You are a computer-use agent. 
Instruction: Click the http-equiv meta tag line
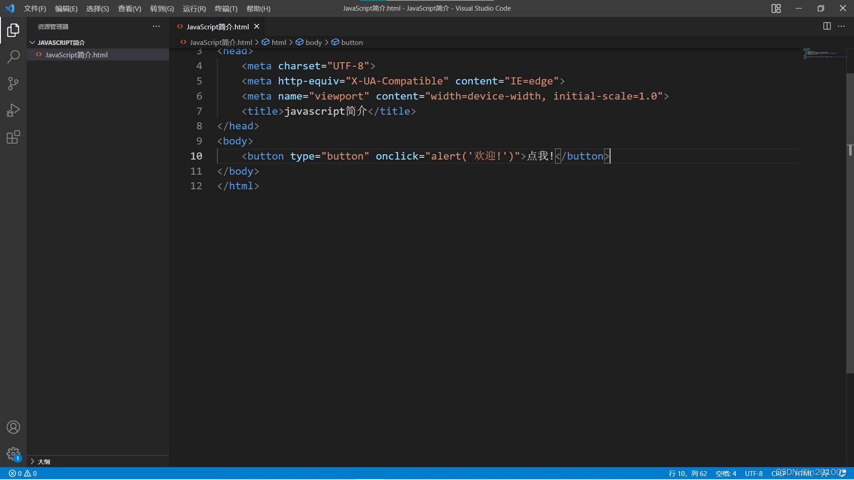pyautogui.click(x=403, y=81)
